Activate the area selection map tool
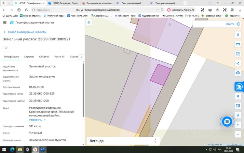 point(238,54)
